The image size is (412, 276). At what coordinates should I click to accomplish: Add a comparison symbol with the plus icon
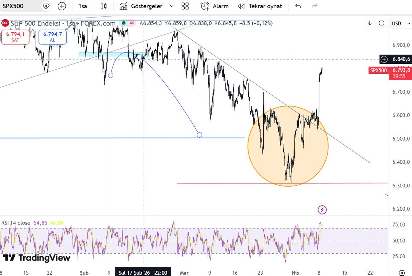pyautogui.click(x=61, y=6)
